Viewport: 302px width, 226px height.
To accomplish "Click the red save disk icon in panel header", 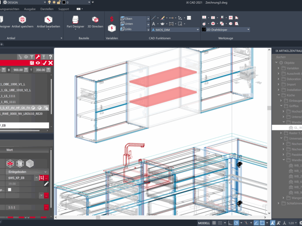I will pyautogui.click(x=32, y=63).
